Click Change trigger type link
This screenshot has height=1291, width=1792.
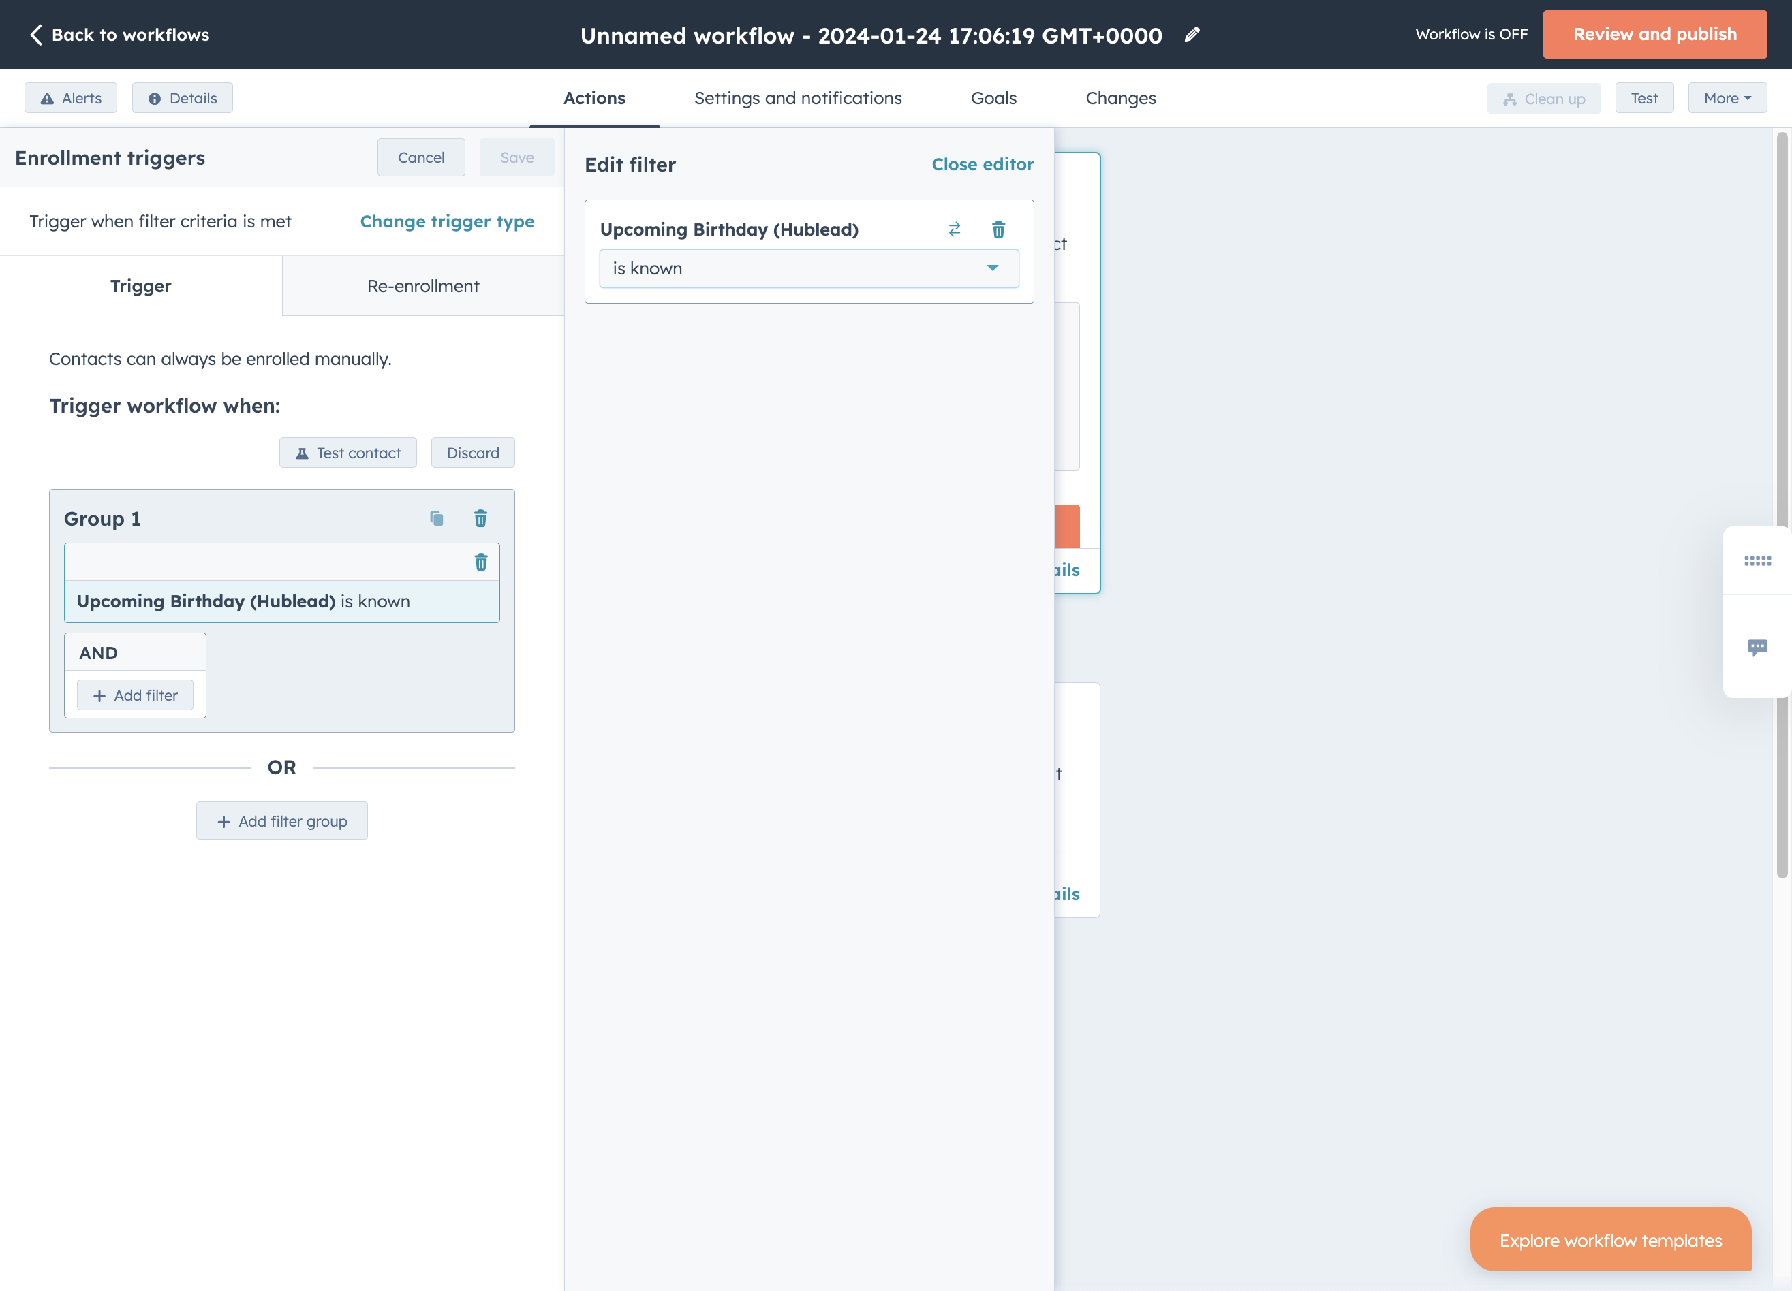pos(447,221)
